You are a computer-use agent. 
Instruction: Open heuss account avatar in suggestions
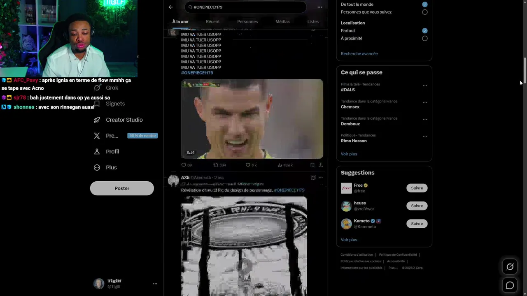tap(346, 206)
